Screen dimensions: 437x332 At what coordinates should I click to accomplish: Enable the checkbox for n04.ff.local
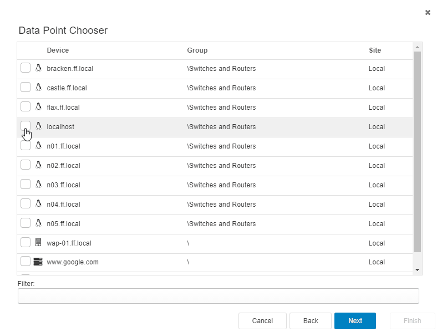[x=26, y=203]
